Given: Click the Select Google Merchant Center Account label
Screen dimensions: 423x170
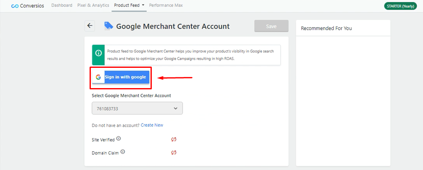Looking at the screenshot, I should (x=131, y=96).
